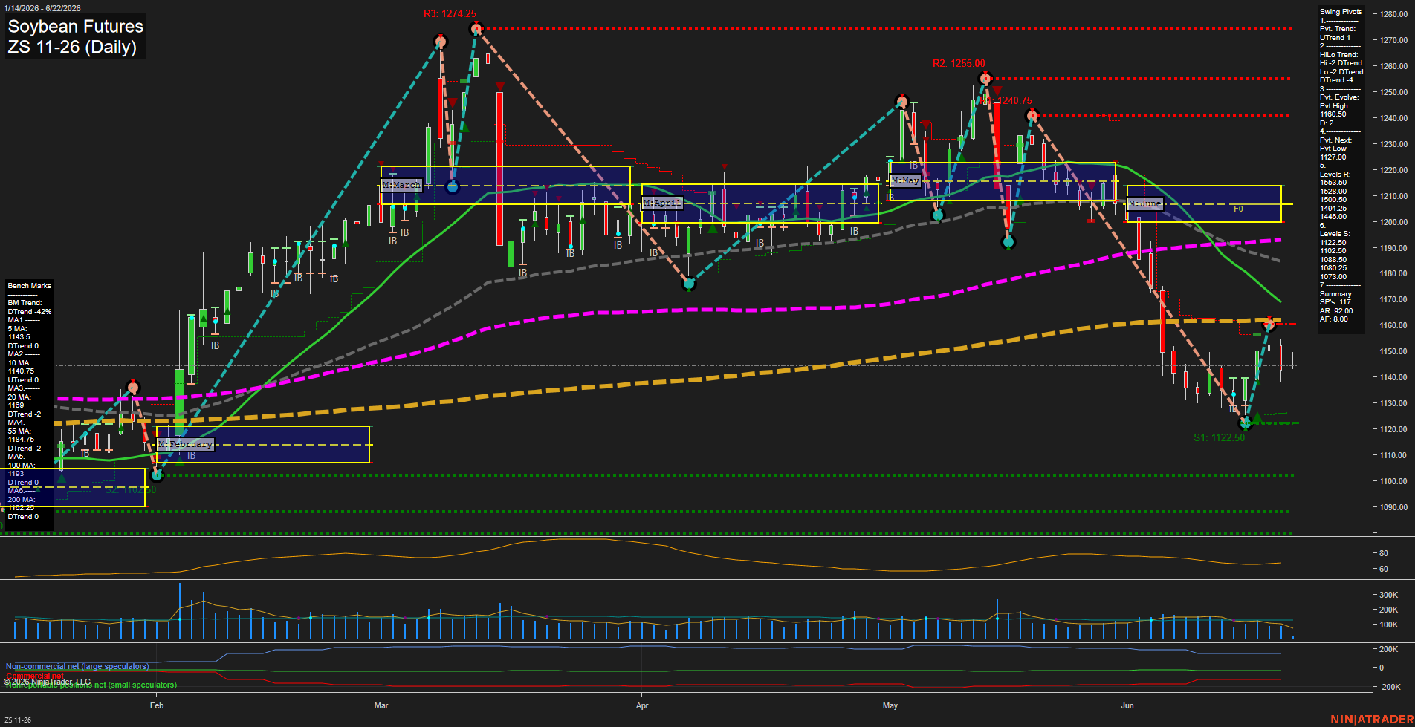Click the R3: 1274.25 resistance label

(450, 13)
